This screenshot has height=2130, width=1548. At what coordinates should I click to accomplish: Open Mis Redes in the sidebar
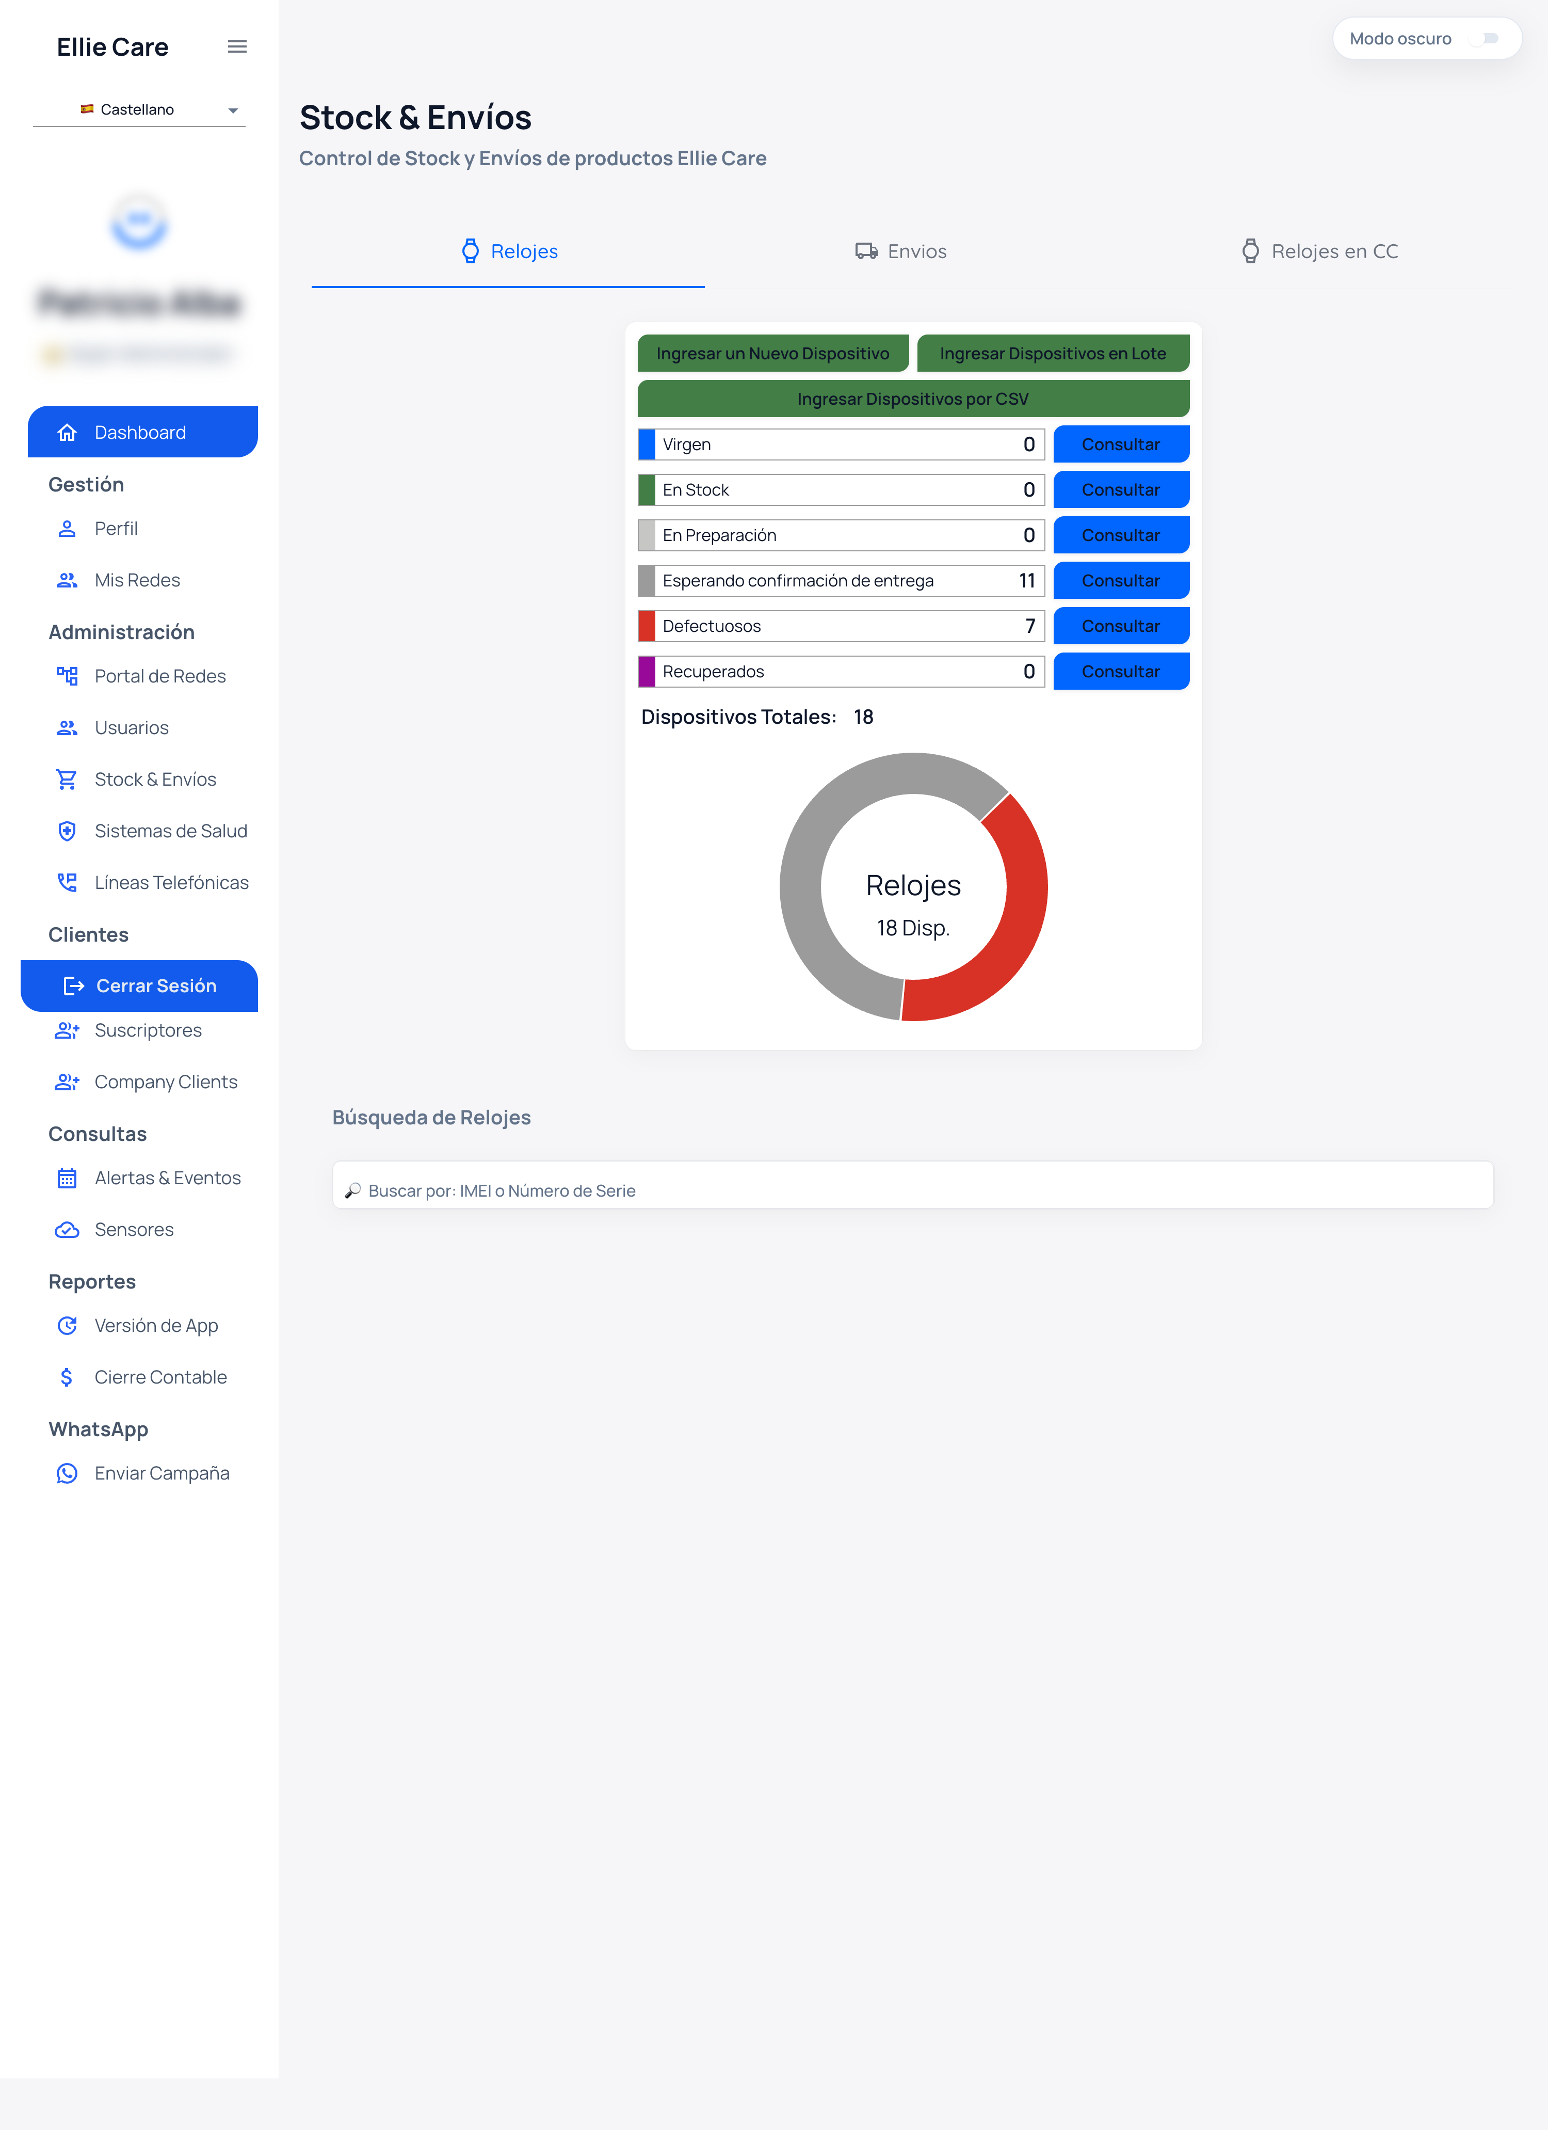pos(143,580)
